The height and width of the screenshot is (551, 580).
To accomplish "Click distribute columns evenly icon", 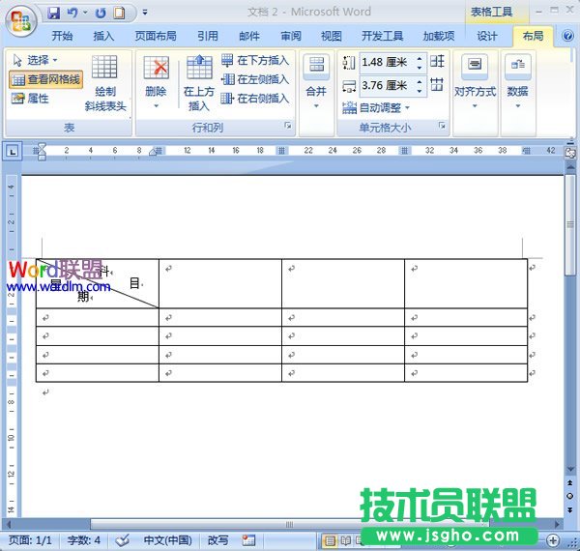I will point(437,85).
